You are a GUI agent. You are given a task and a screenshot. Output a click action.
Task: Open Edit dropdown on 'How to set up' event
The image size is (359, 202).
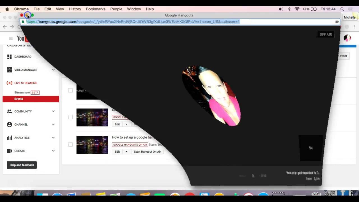tap(126, 151)
